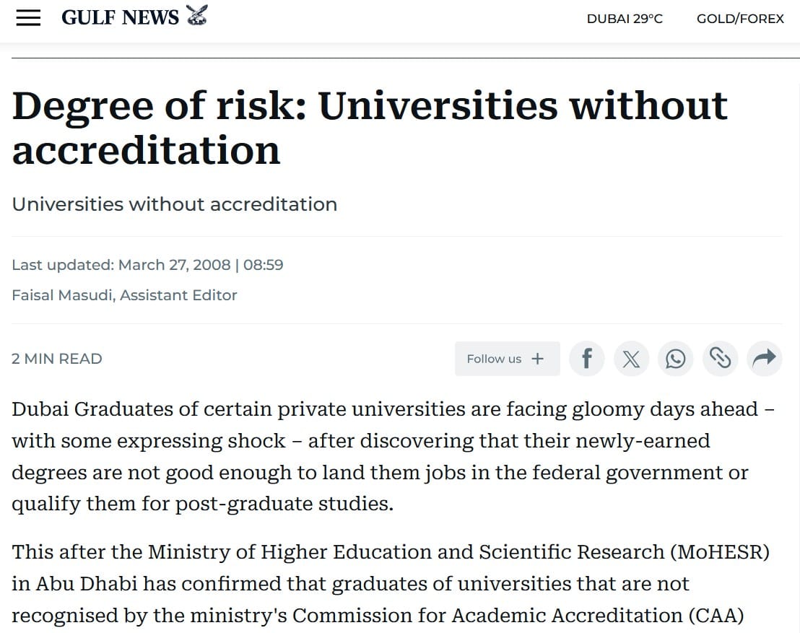The image size is (800, 633).
Task: Click the plus icon beside Follow us
Action: 537,359
